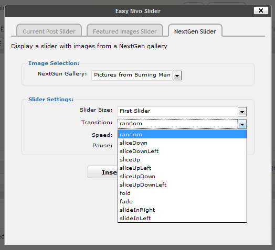
Task: Expand the Slider Size dropdown arrow
Action: click(242, 112)
